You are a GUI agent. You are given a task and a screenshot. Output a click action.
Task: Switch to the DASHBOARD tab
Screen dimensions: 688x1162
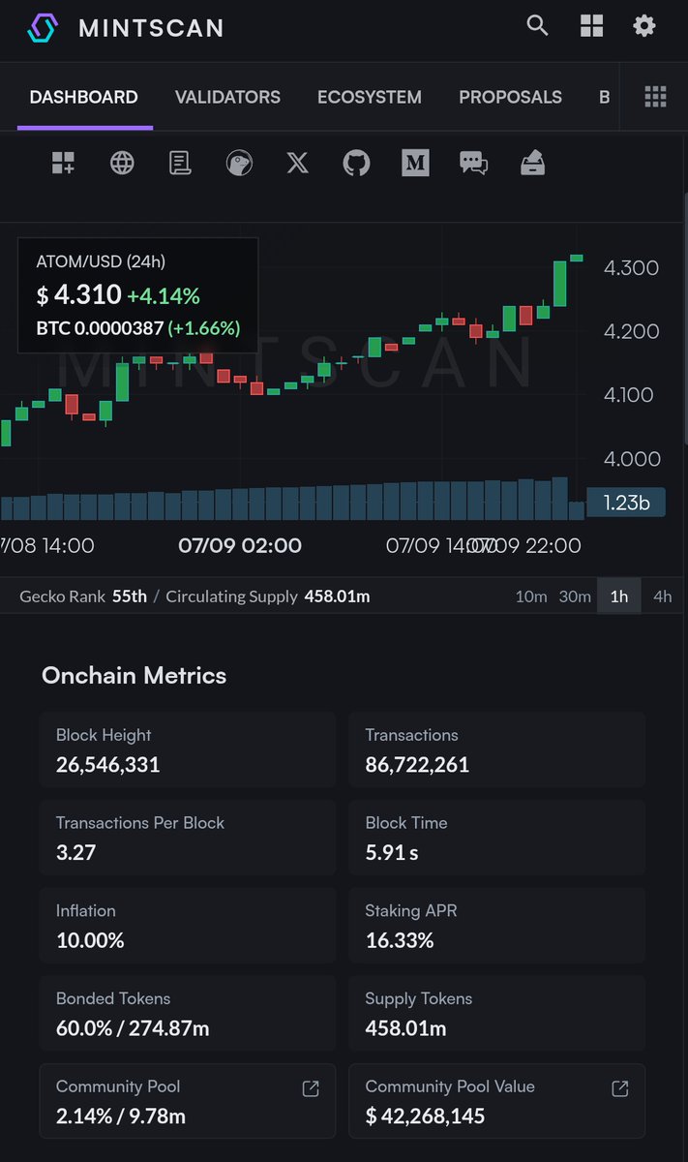tap(84, 97)
